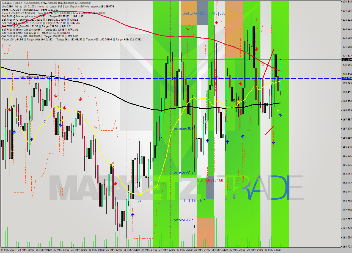Click the '25 May 12:00' time axis label
352x253 pixels.
coord(61,250)
